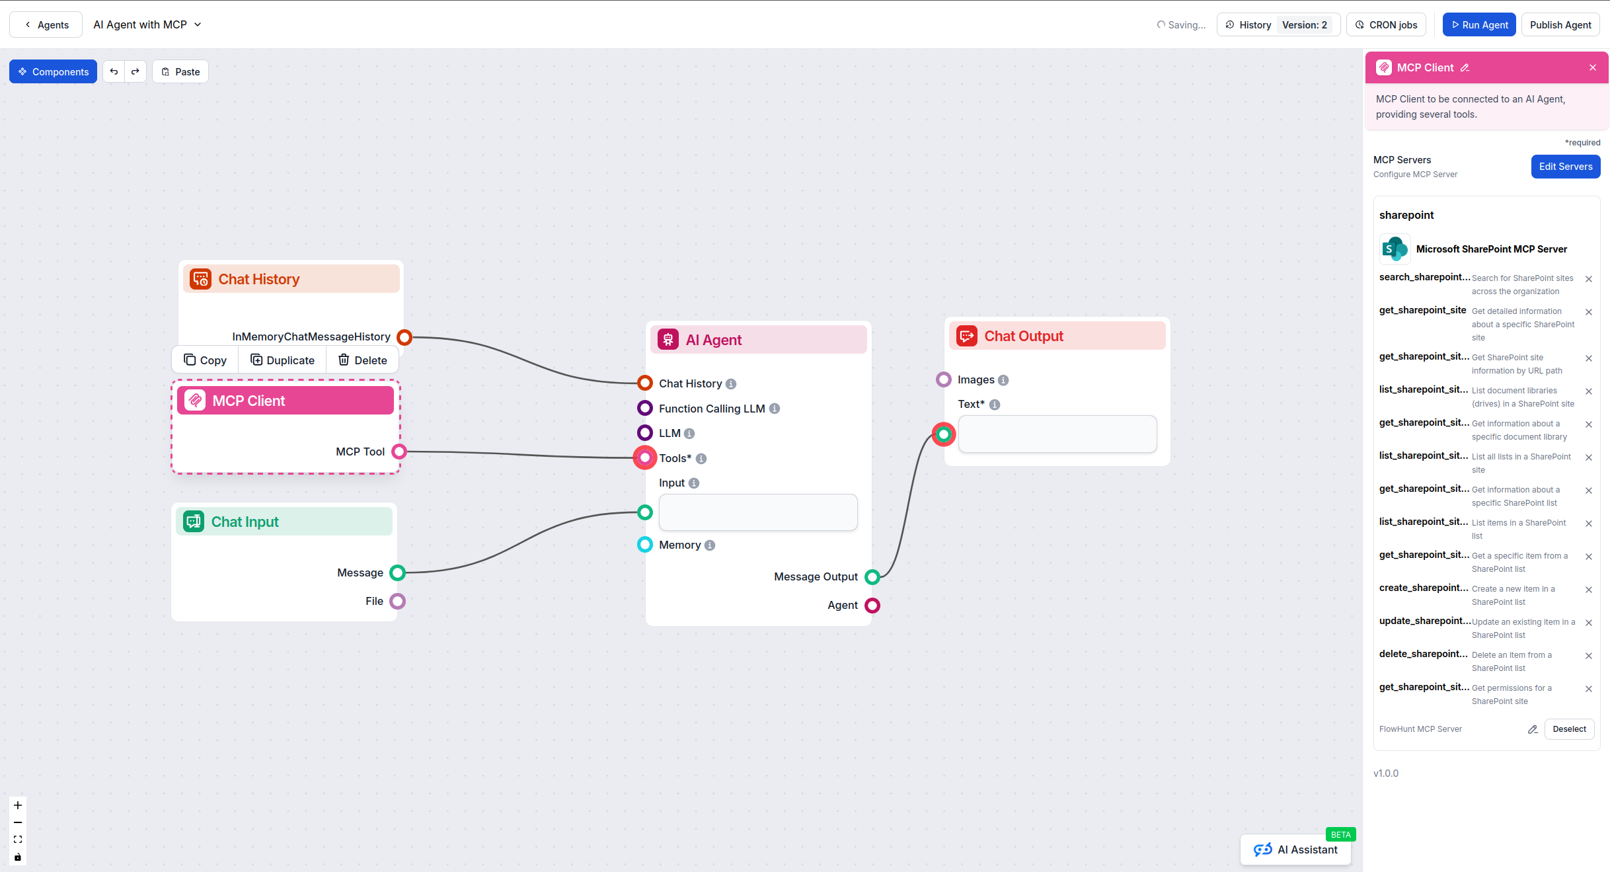Click the Microsoft SharePoint server logo
This screenshot has height=872, width=1610.
(1395, 249)
